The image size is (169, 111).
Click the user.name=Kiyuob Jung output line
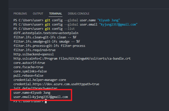pos(32,93)
